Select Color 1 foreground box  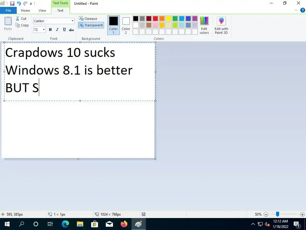[113, 25]
